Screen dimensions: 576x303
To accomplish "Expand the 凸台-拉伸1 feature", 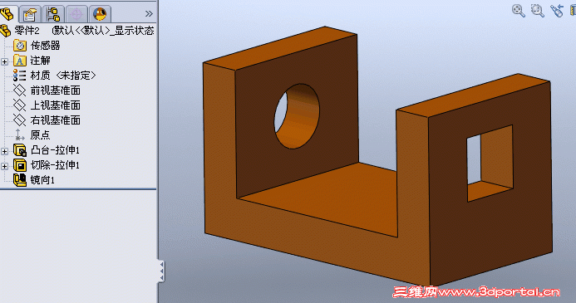I will tap(4, 151).
